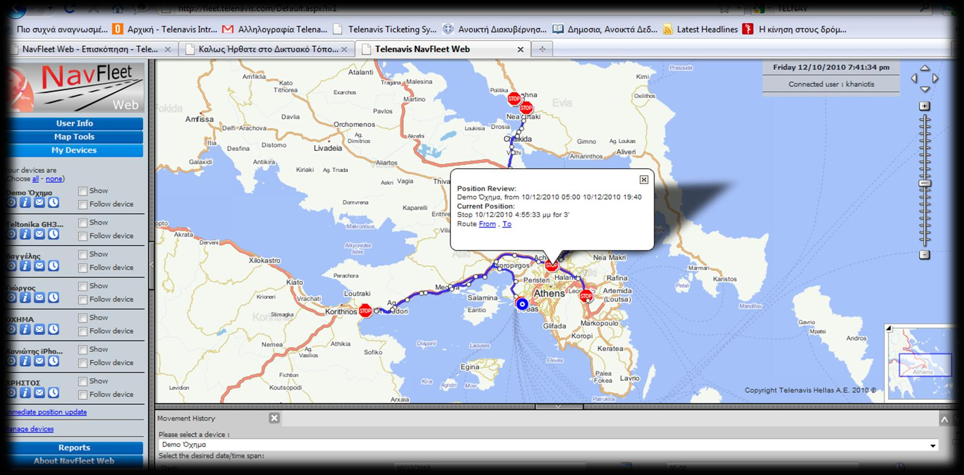Collapse the overview mini-map corner arrow

[x=888, y=328]
